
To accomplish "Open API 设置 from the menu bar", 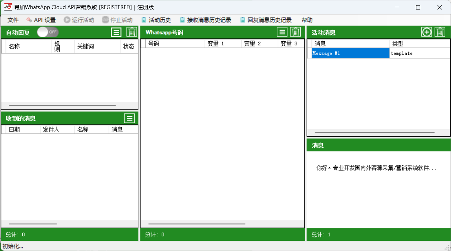I will coord(41,20).
